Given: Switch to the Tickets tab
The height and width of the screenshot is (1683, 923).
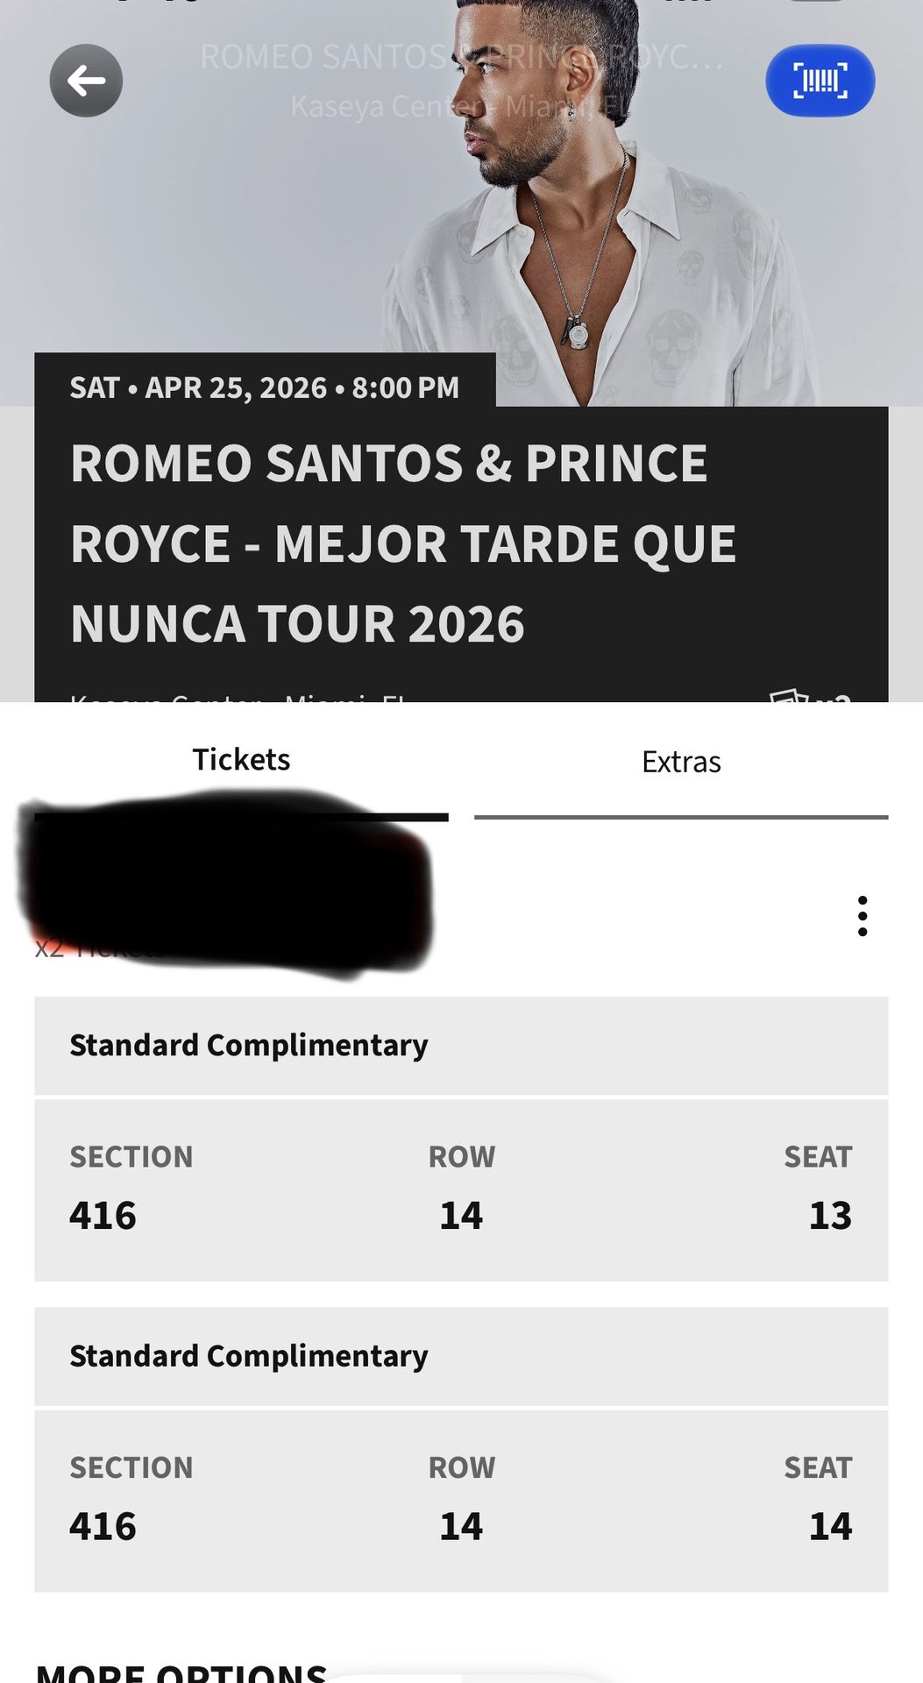Looking at the screenshot, I should click(241, 760).
